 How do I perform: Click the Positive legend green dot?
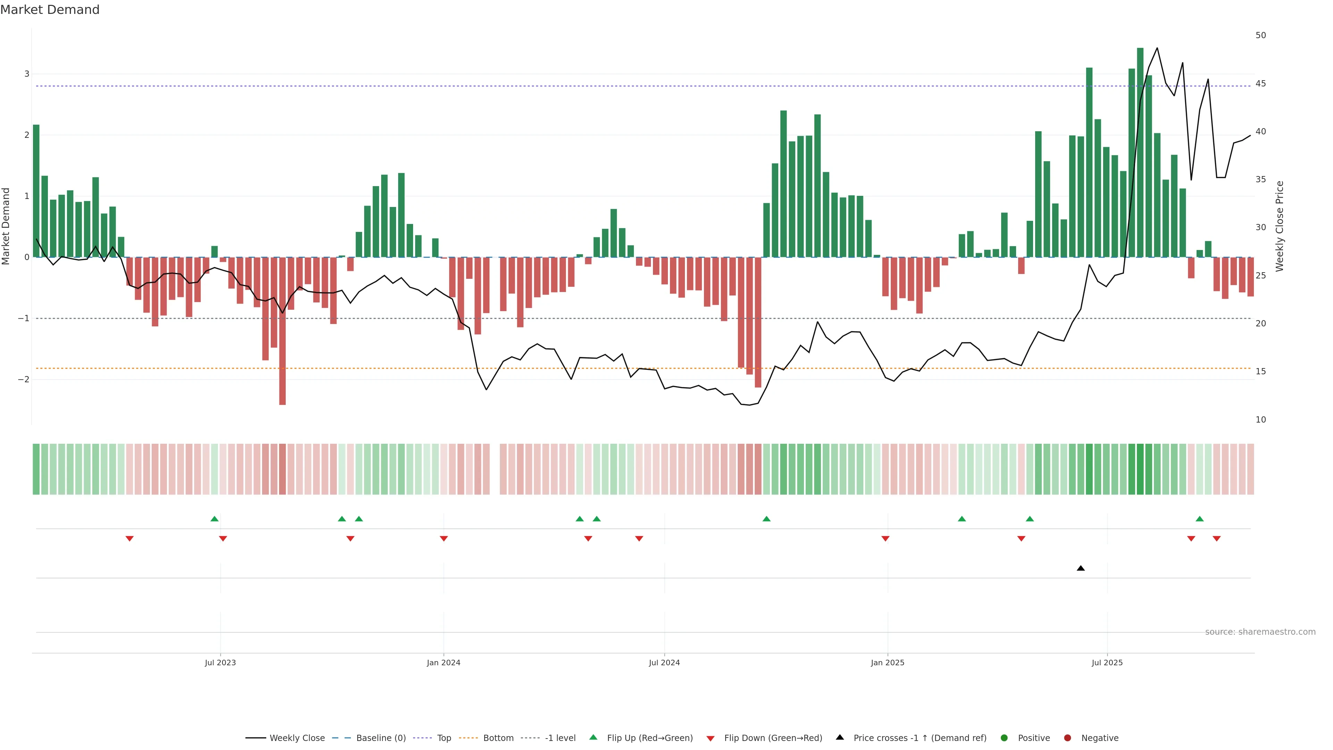click(x=1004, y=737)
